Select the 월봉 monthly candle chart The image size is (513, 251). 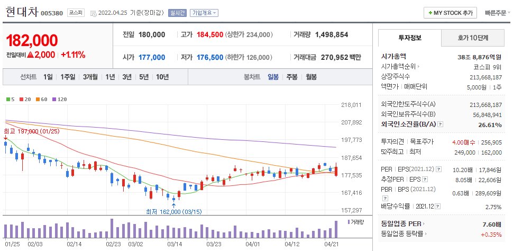point(311,77)
